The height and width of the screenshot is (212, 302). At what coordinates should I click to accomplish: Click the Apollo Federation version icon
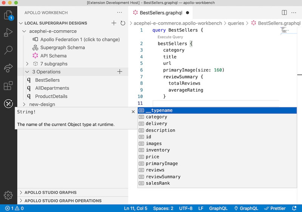35,40
